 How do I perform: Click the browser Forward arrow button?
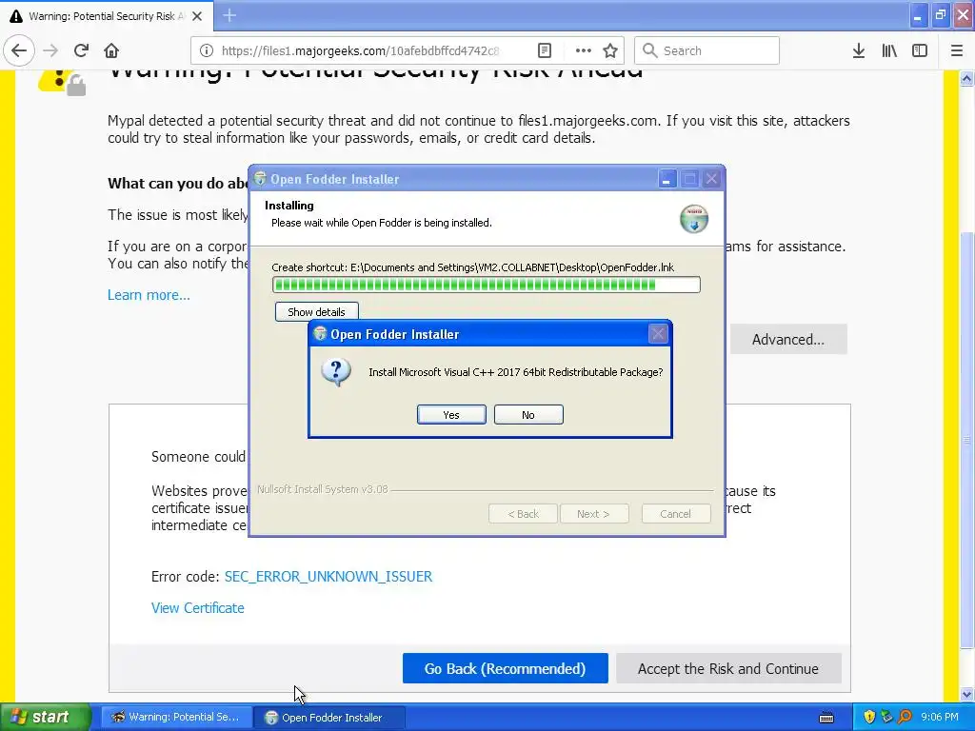50,51
